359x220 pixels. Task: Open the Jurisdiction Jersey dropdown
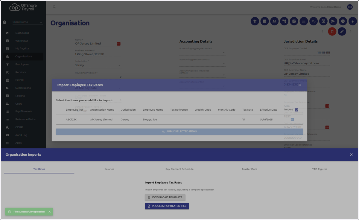click(98, 65)
